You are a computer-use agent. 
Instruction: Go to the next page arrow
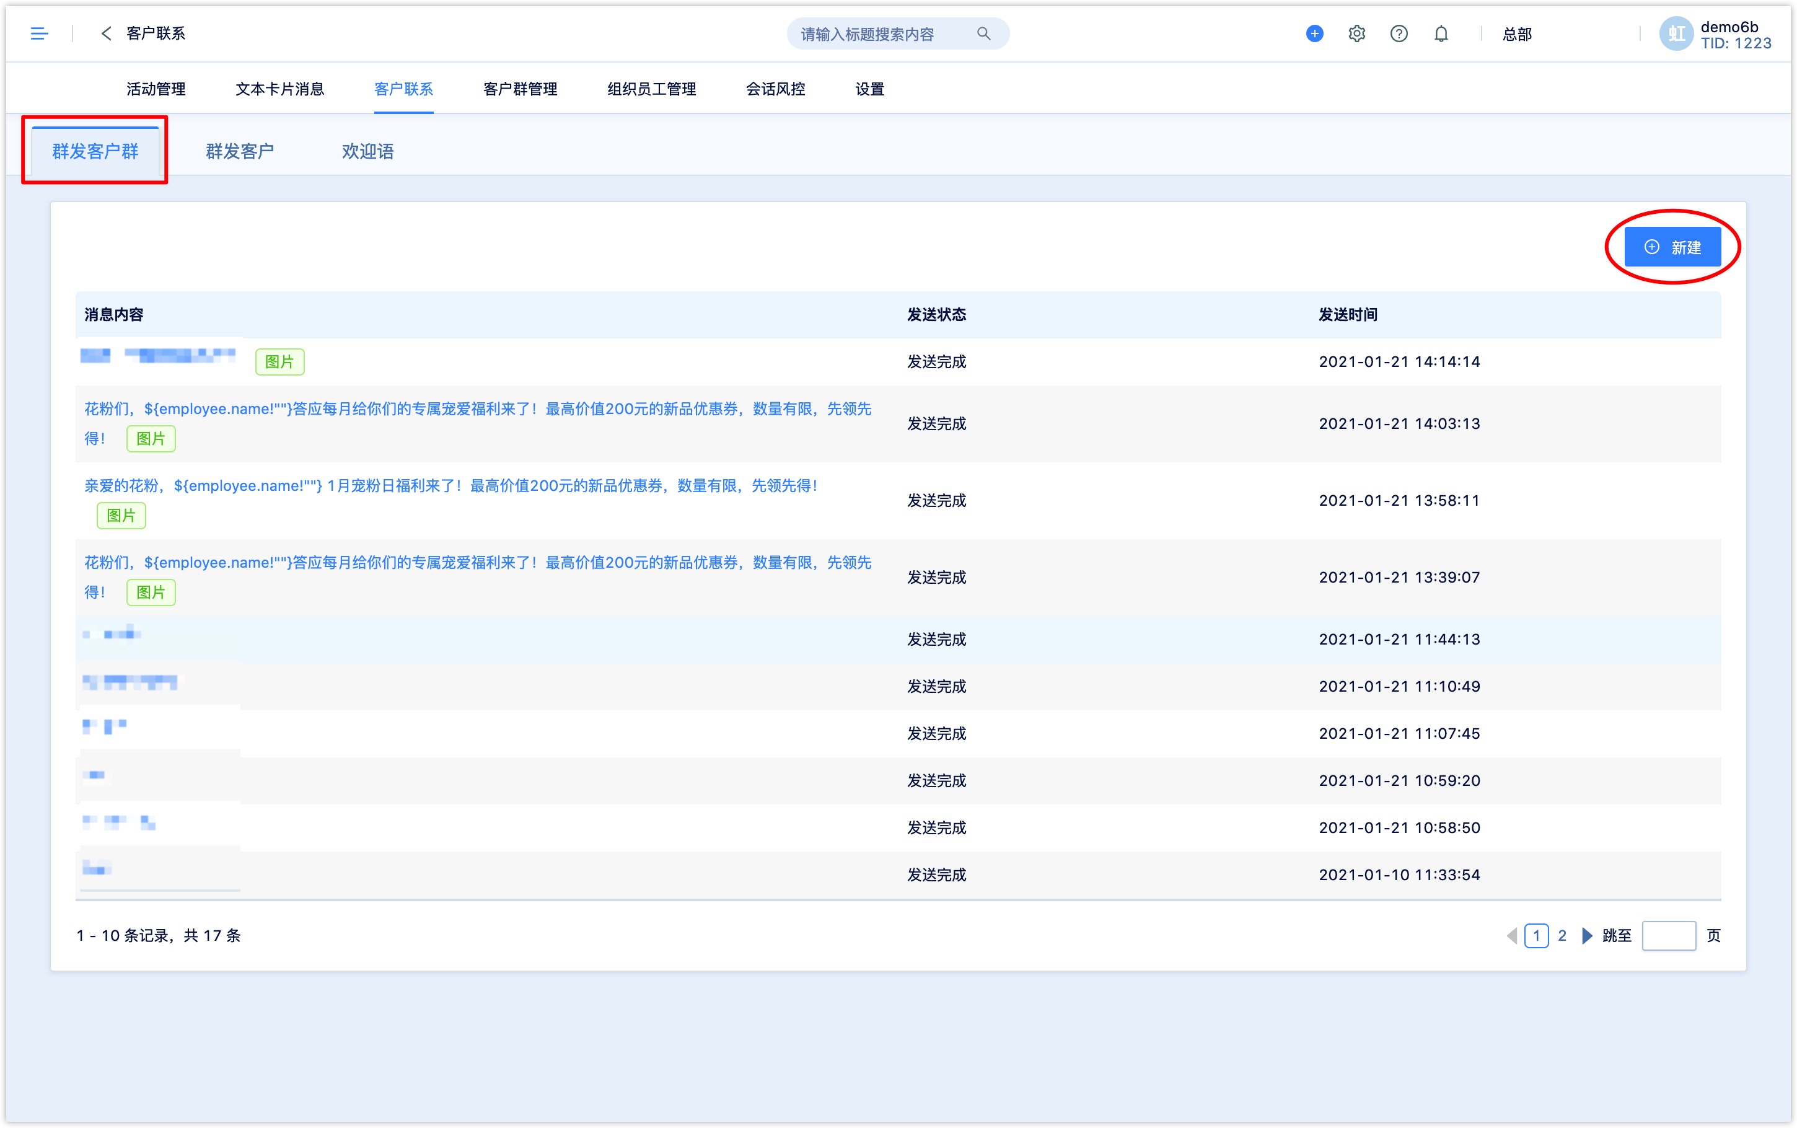click(1587, 935)
